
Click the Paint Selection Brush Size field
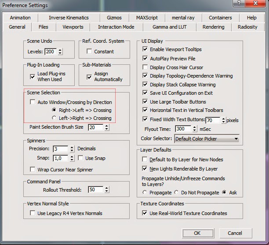[x=96, y=127]
